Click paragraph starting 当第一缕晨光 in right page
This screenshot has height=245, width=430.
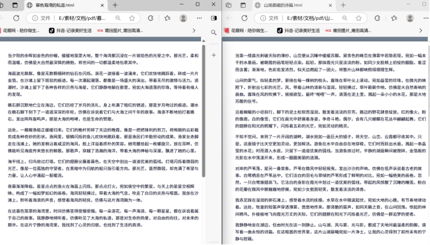[x=330, y=63]
